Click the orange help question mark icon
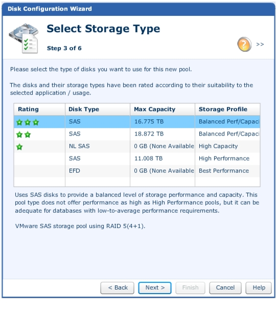The height and width of the screenshot is (311, 276). [x=244, y=44]
